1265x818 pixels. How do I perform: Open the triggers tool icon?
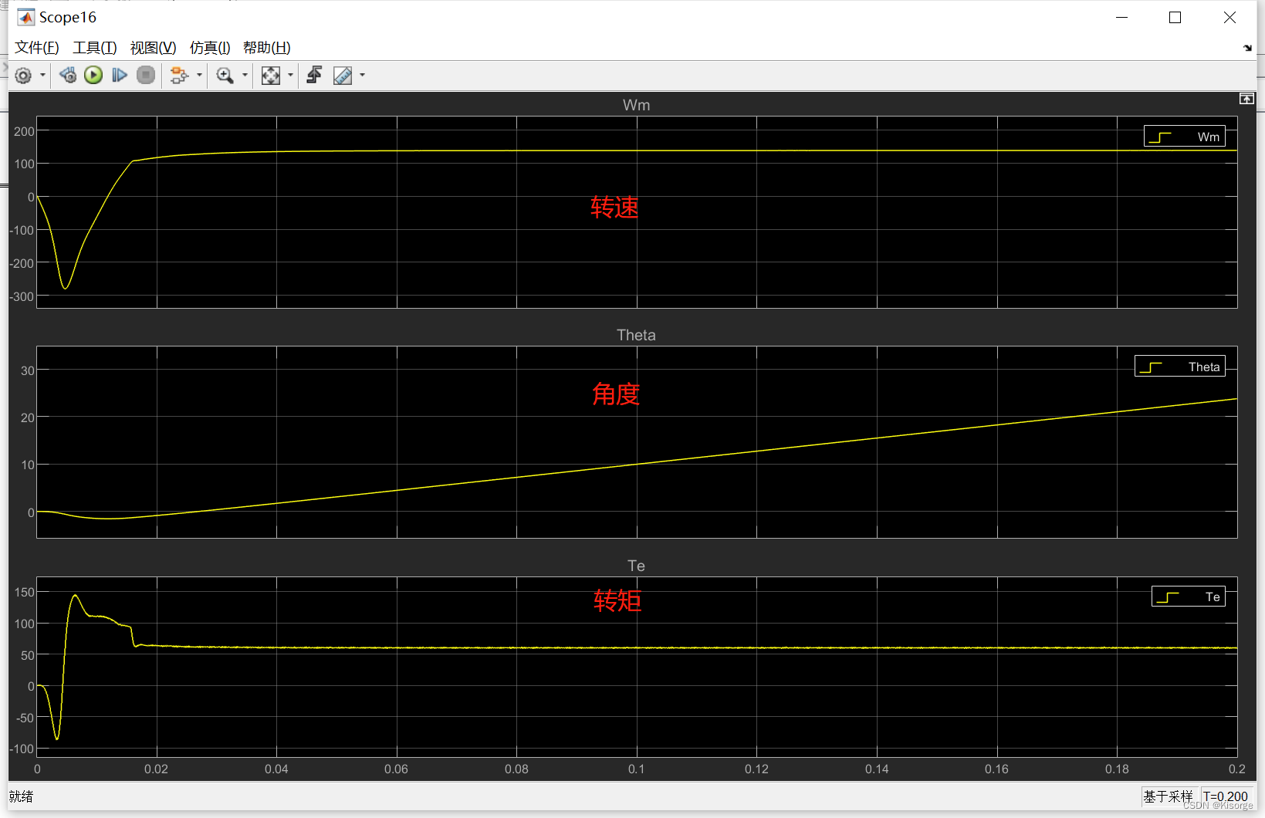314,76
